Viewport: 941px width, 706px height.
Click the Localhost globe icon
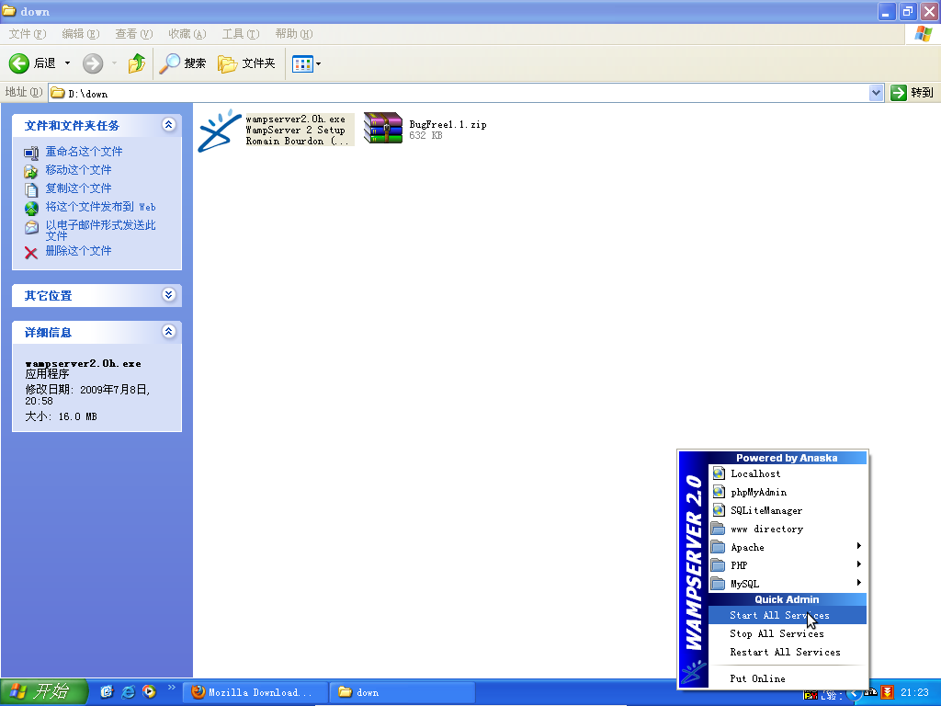pos(719,473)
